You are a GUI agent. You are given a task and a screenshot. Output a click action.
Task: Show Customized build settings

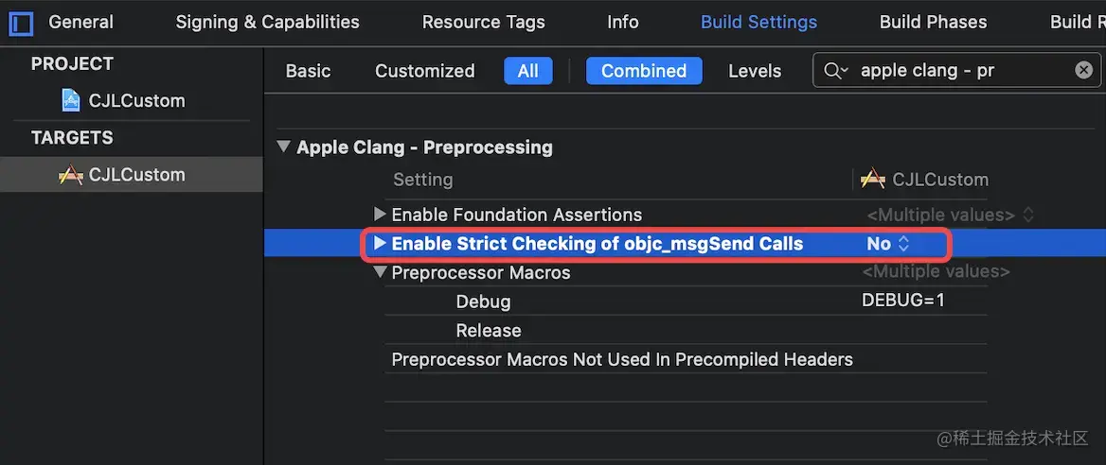click(x=424, y=71)
